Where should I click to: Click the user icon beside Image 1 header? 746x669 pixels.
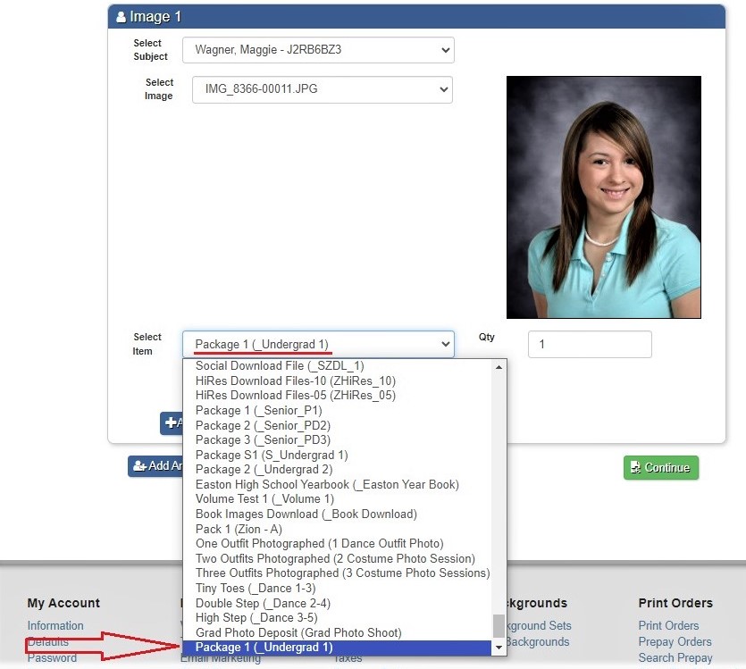pos(121,17)
